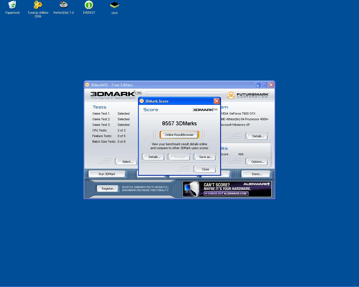The height and width of the screenshot is (287, 359).
Task: Start benchmark with Run 3DMark
Action: 107,174
